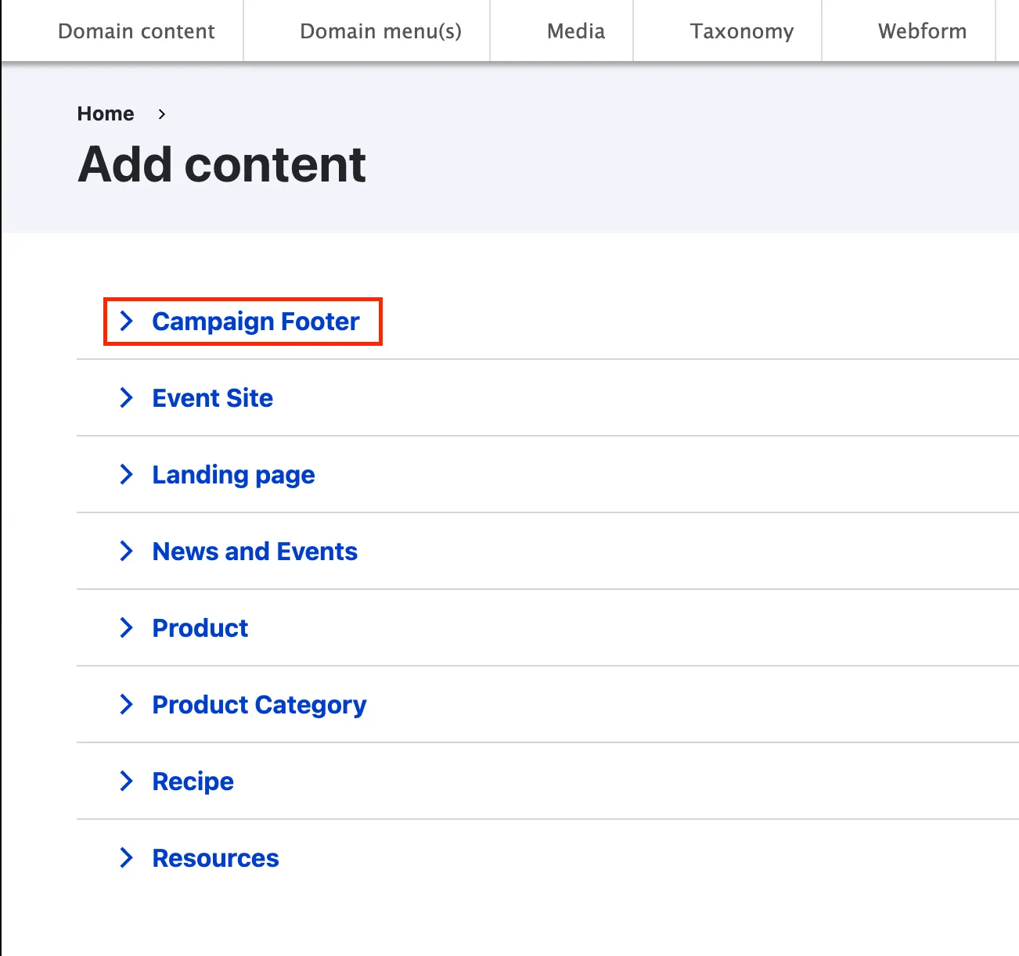The height and width of the screenshot is (956, 1019).
Task: Click the chevron icon beside Event Site
Action: point(127,397)
